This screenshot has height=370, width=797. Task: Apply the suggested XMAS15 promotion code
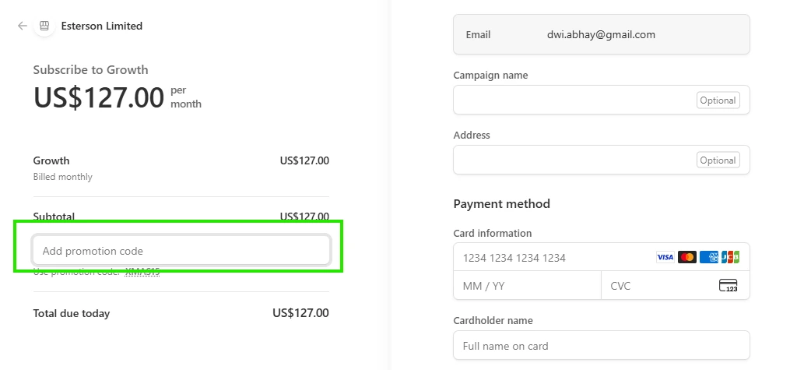point(142,272)
